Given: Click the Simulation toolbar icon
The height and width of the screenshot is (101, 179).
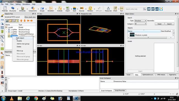Looking at the screenshot, I should click(x=51, y=9).
